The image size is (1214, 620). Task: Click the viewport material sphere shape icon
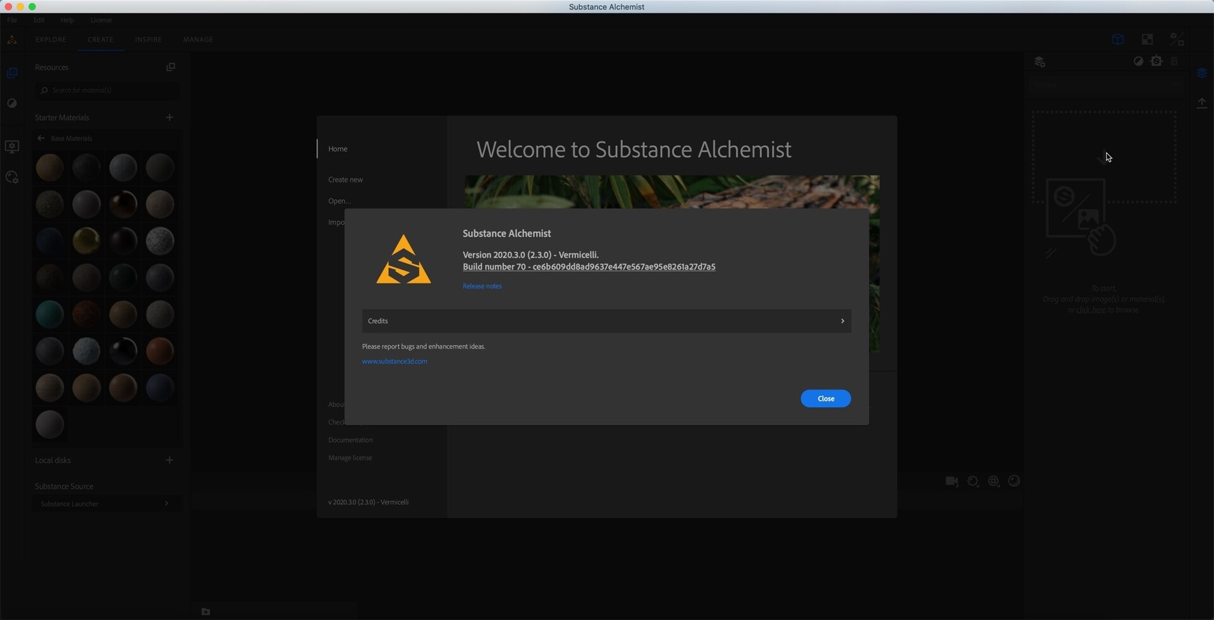(x=1014, y=481)
